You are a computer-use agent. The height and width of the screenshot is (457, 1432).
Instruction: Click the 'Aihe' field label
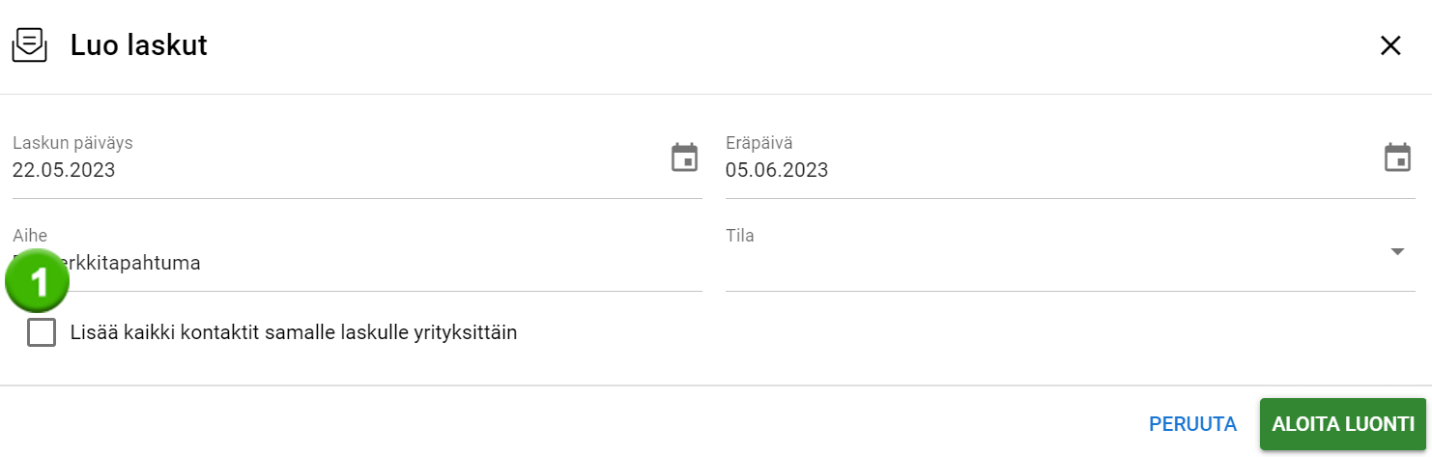click(x=30, y=236)
